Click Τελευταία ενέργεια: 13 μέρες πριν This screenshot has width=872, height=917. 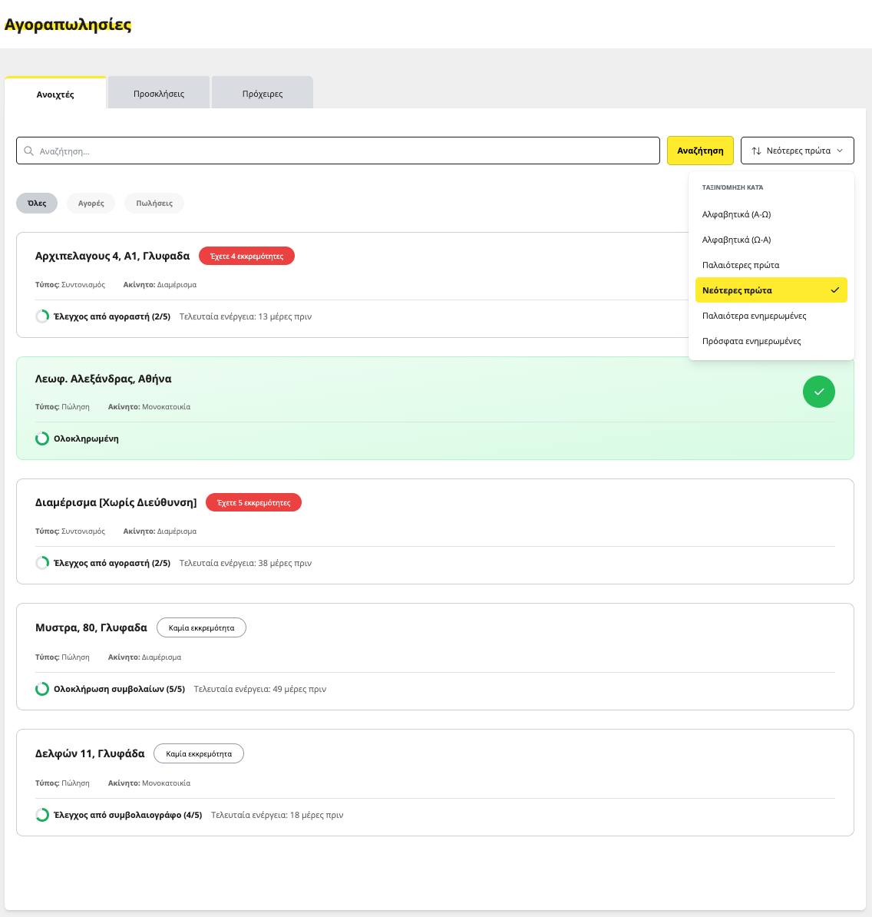tap(246, 316)
